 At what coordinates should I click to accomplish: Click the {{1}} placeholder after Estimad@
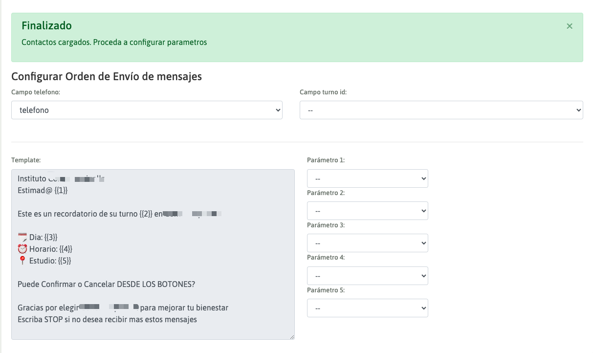tap(61, 190)
